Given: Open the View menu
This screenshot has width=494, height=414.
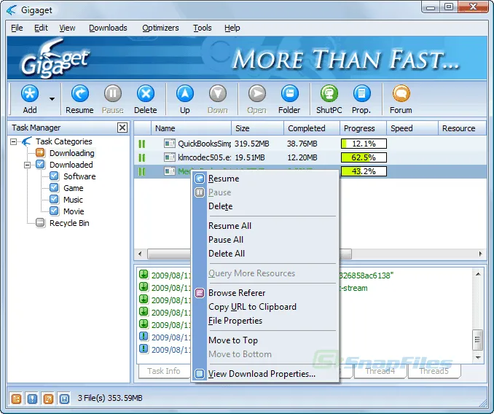Looking at the screenshot, I should tap(67, 28).
